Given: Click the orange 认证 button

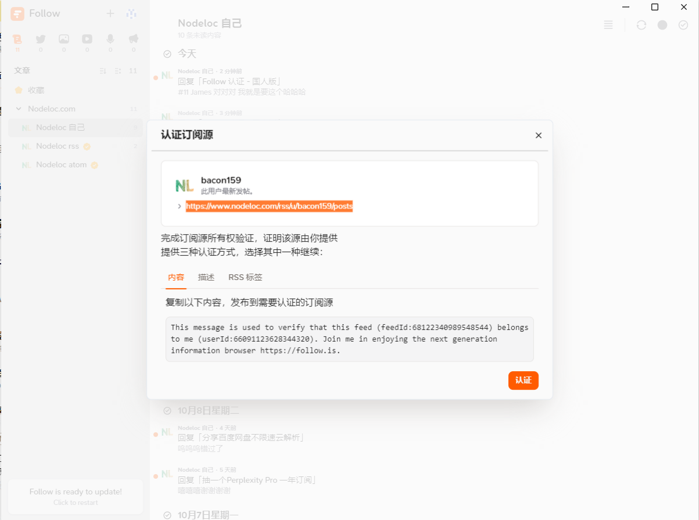Looking at the screenshot, I should coord(524,380).
